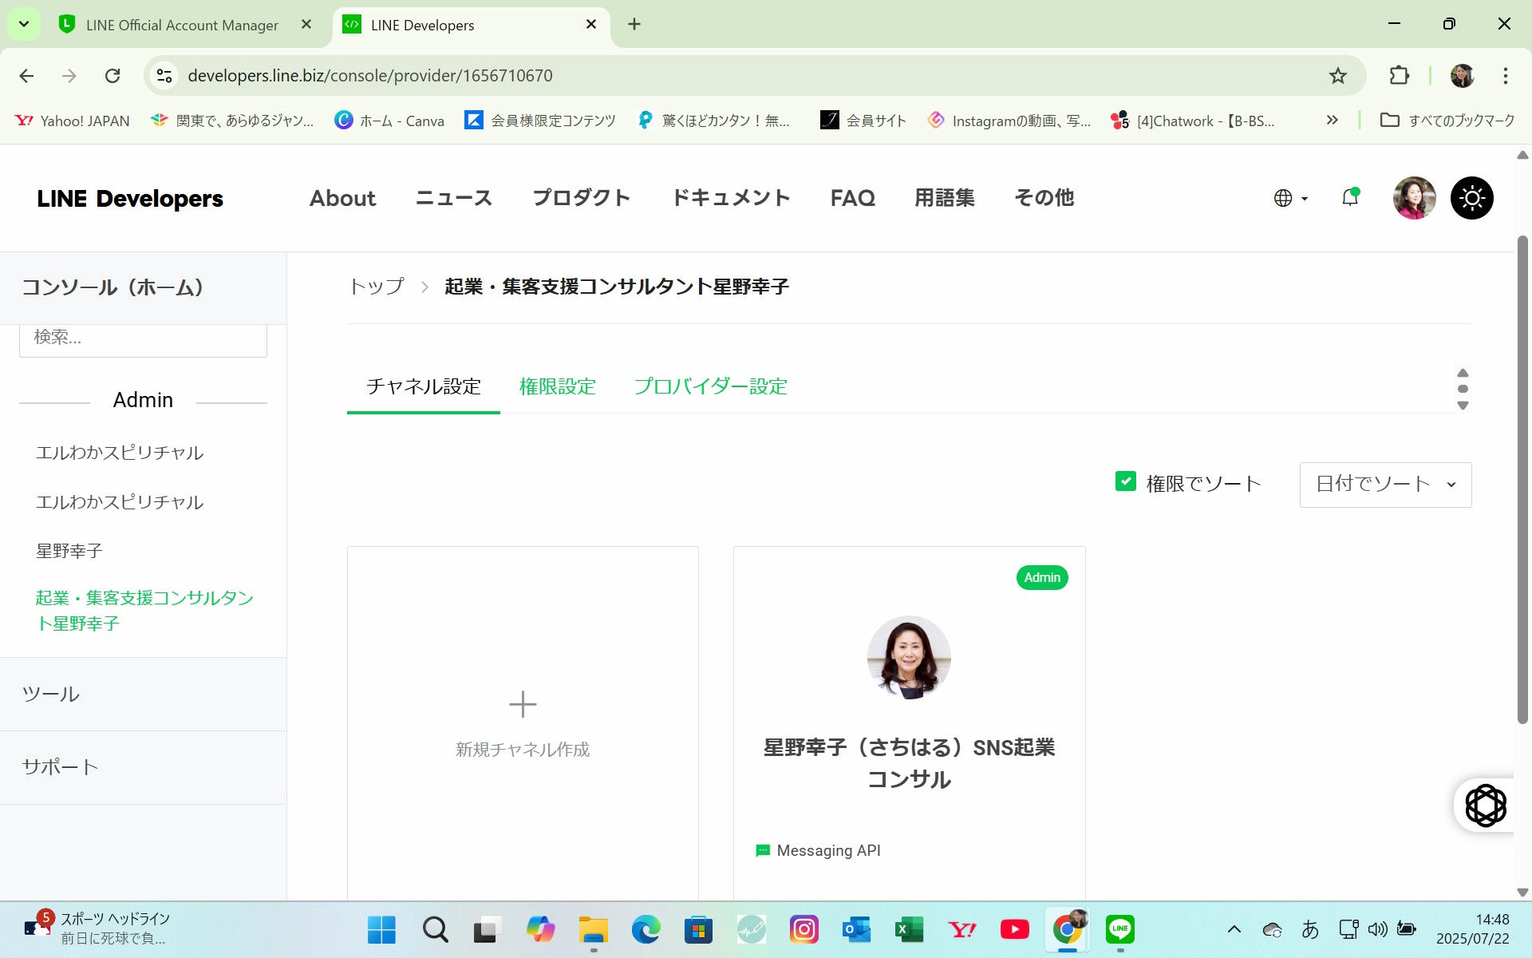Click the section navigator down arrow

pyautogui.click(x=1463, y=406)
